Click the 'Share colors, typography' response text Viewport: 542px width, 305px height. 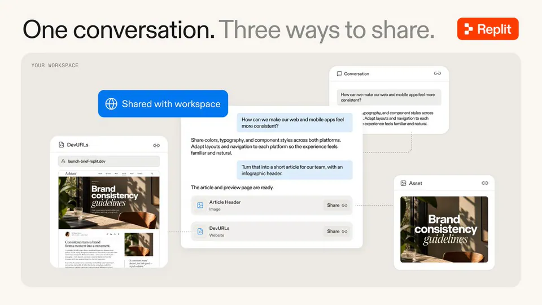266,146
